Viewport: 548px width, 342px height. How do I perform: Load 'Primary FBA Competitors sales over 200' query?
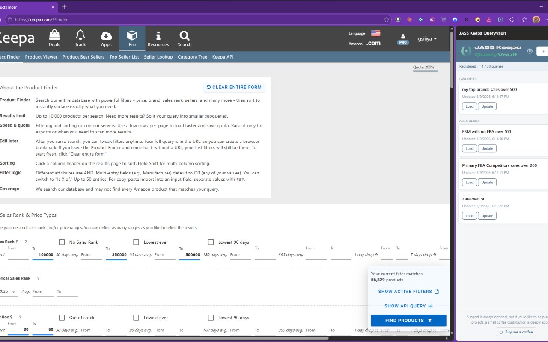click(x=469, y=182)
